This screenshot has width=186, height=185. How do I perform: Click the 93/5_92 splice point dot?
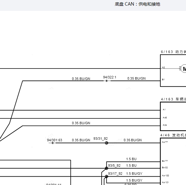[107, 168]
